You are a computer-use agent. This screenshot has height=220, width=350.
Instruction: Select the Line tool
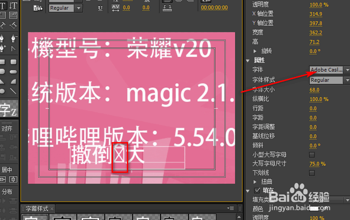pyautogui.click(x=14, y=91)
